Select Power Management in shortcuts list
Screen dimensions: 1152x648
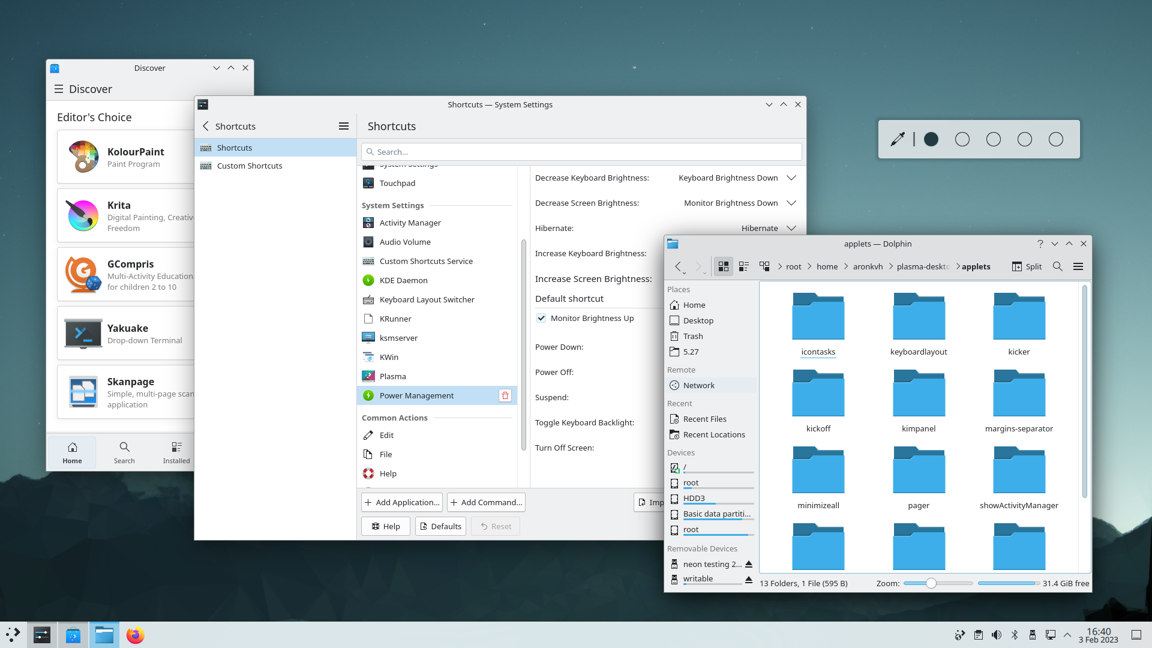(x=417, y=395)
